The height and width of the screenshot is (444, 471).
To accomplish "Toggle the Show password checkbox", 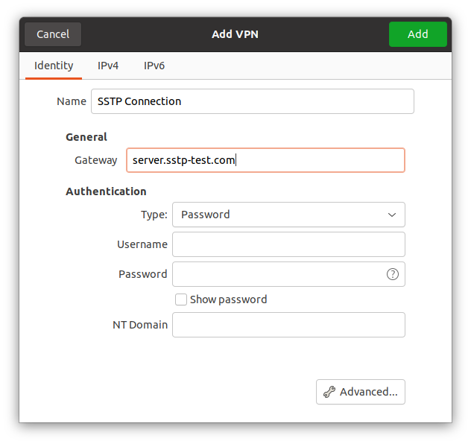I will [x=181, y=299].
